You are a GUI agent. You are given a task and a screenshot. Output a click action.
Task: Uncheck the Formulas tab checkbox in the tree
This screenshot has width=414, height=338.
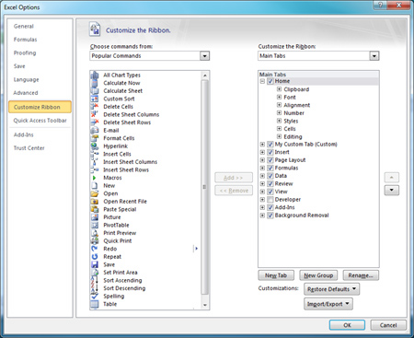coord(270,168)
